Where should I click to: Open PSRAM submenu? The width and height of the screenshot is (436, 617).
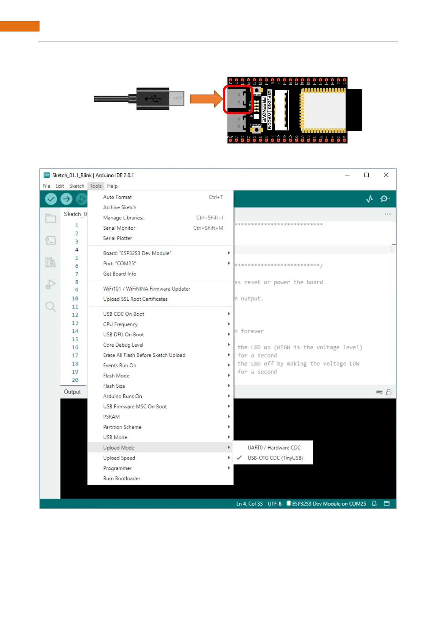point(160,417)
